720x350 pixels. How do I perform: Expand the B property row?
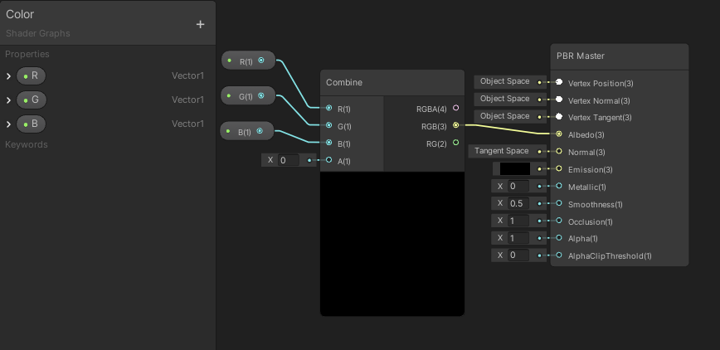coord(8,124)
